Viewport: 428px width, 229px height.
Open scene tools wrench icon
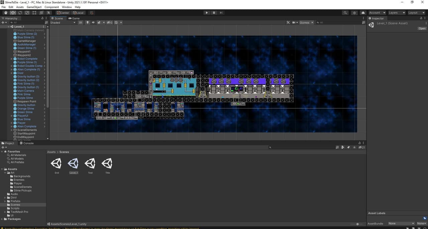288,22
